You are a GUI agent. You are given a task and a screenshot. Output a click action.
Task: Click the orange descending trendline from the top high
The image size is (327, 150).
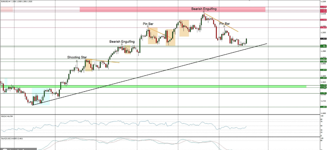coord(221,22)
